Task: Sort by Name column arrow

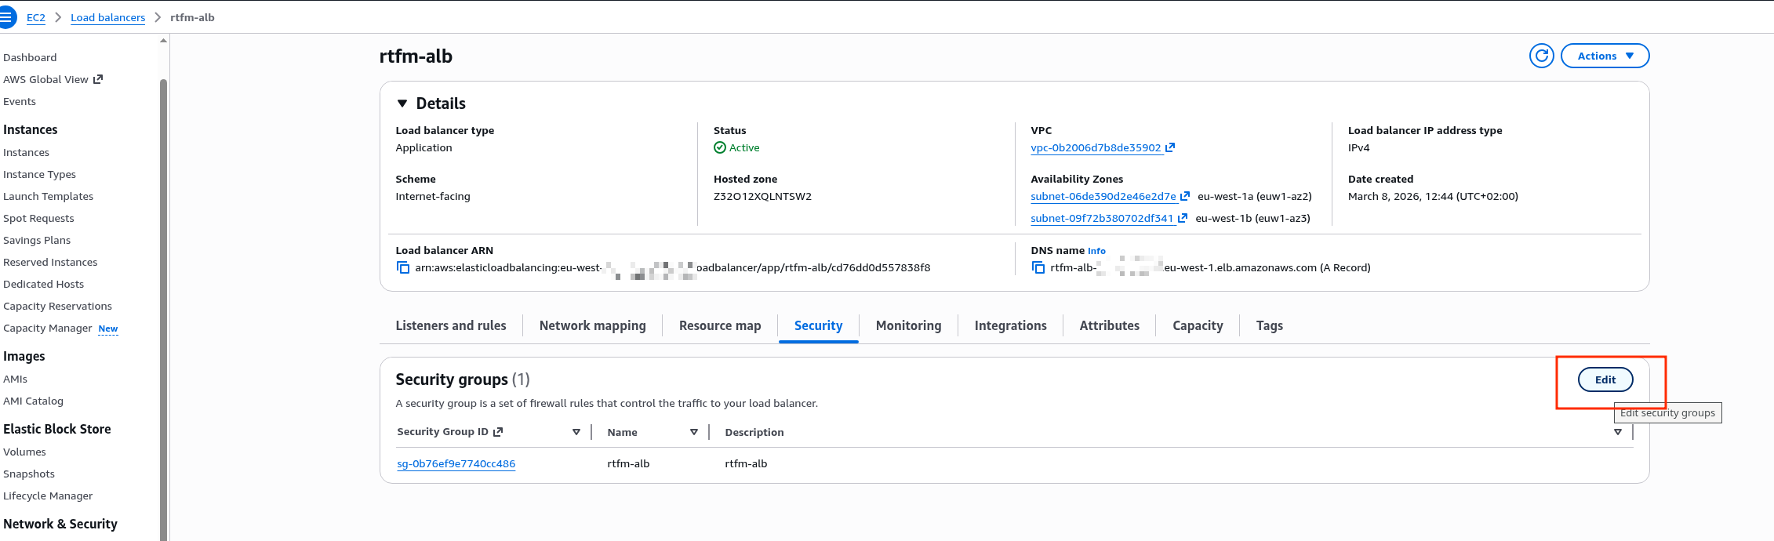Action: 694,432
